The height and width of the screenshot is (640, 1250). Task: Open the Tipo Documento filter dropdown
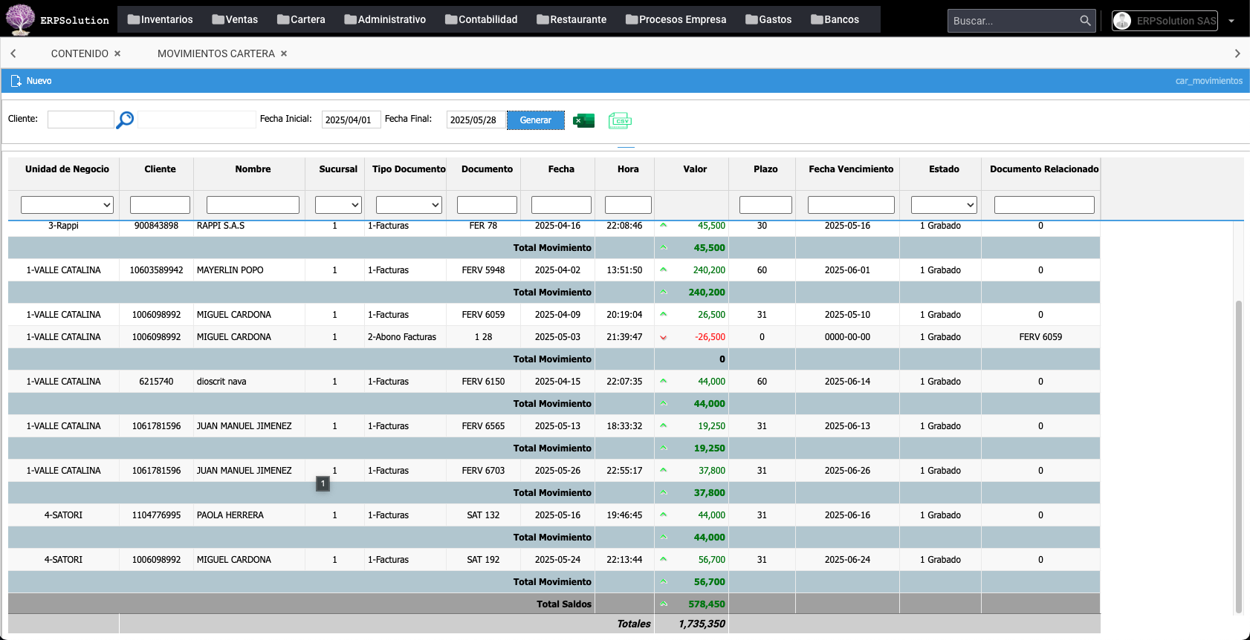409,205
